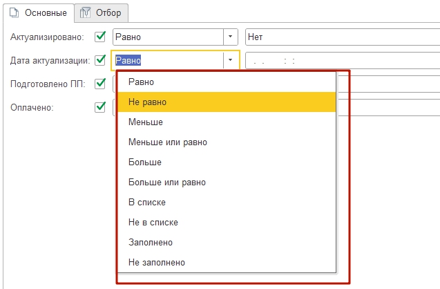Toggle the Актуализировано checkbox
440x289 pixels.
click(100, 37)
